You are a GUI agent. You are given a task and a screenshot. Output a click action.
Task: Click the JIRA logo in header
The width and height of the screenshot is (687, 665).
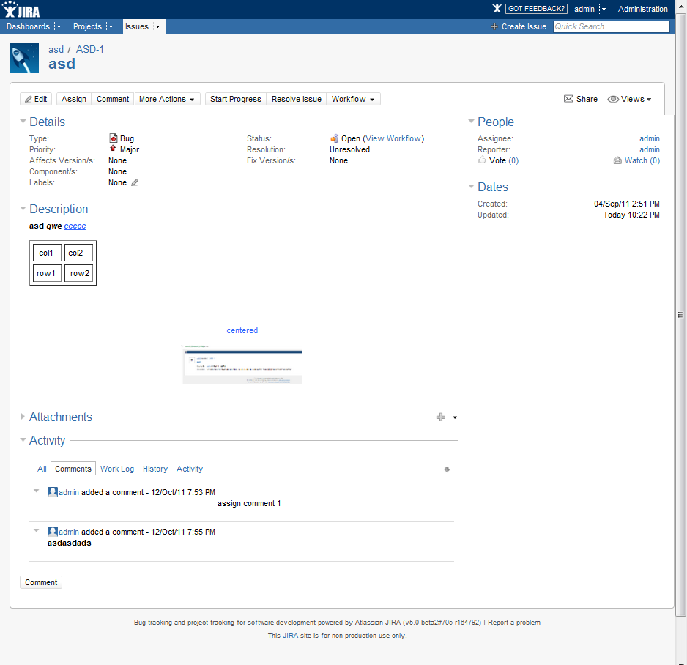pos(22,9)
